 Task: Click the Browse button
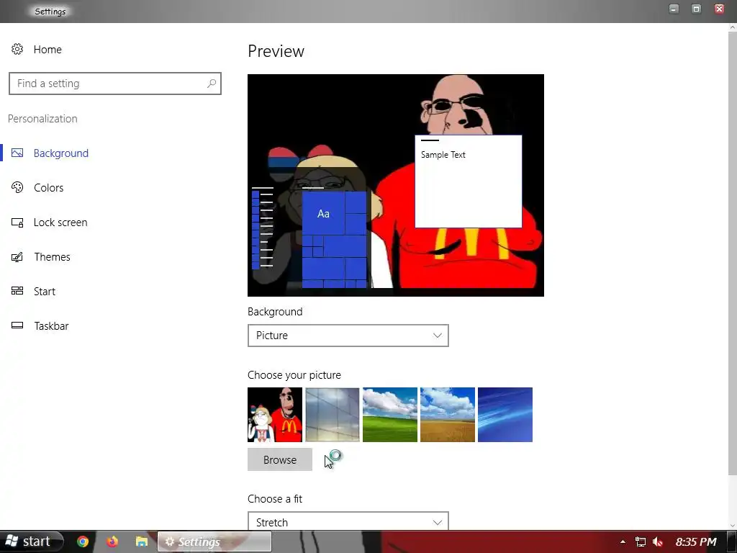pyautogui.click(x=280, y=459)
